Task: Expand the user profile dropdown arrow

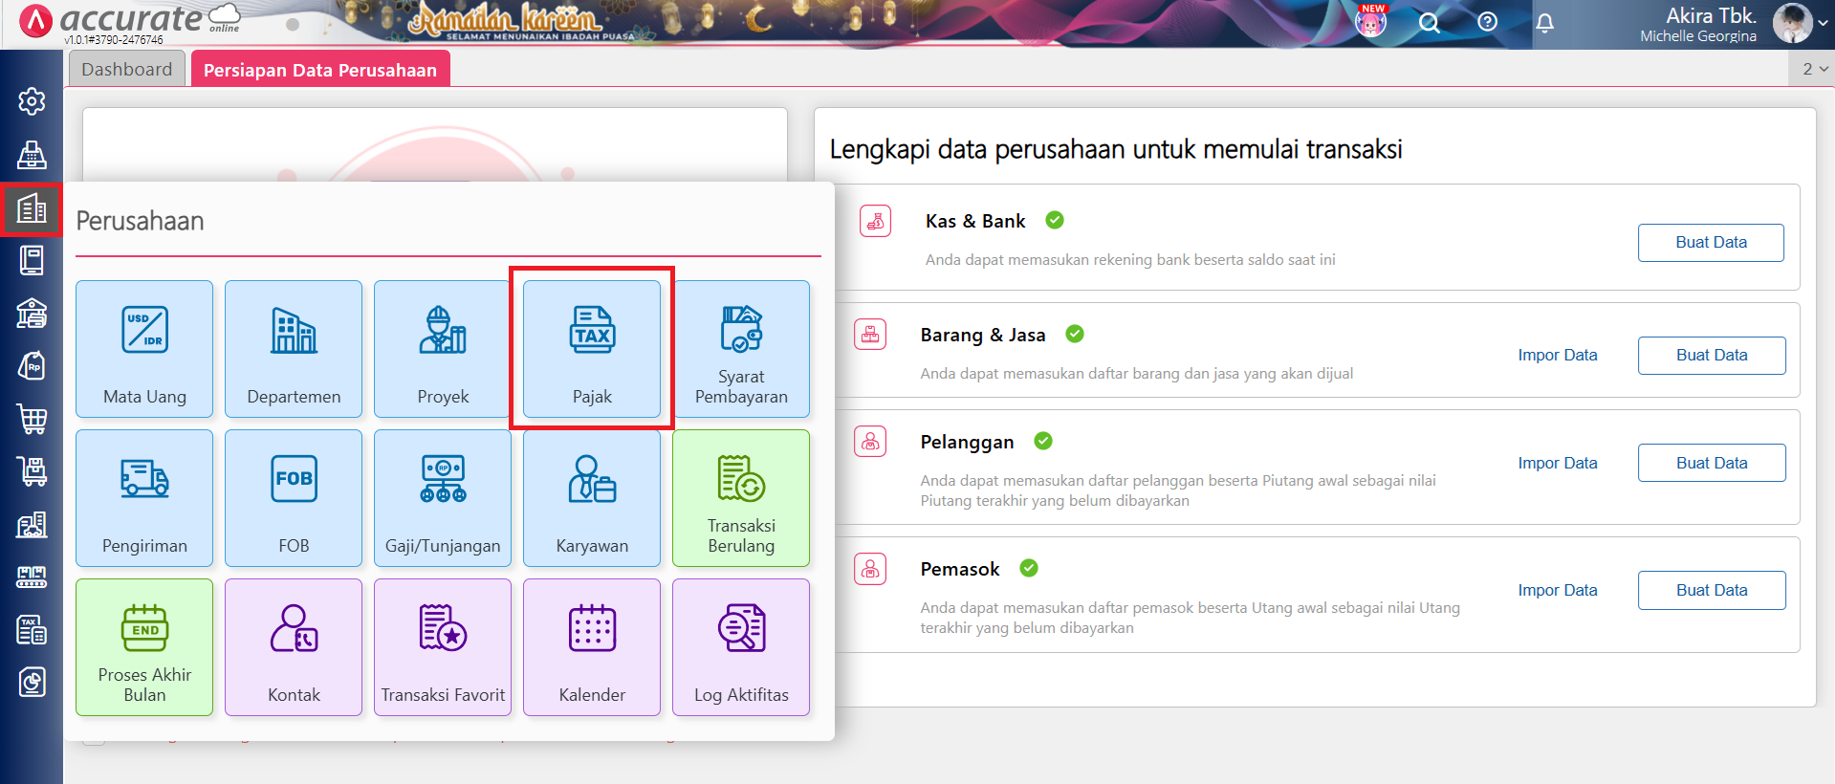Action: coord(1823,24)
